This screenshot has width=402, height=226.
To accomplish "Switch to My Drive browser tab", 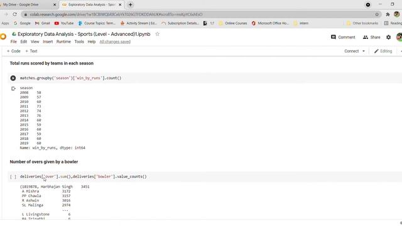I will pos(26,4).
